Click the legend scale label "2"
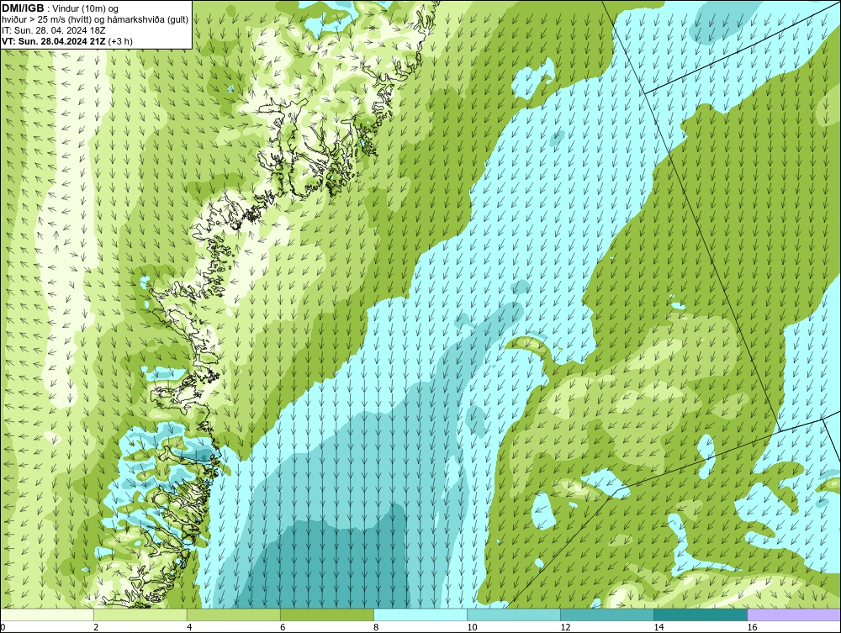Image resolution: width=841 pixels, height=633 pixels. [x=96, y=627]
